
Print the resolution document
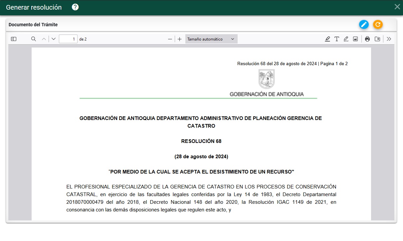click(367, 39)
